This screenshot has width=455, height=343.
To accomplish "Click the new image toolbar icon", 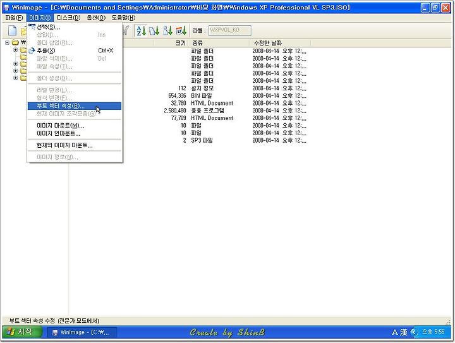I will pos(12,30).
